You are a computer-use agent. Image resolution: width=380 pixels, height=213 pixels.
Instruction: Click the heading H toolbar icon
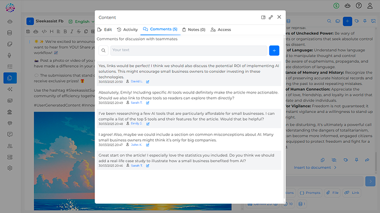pos(51,31)
